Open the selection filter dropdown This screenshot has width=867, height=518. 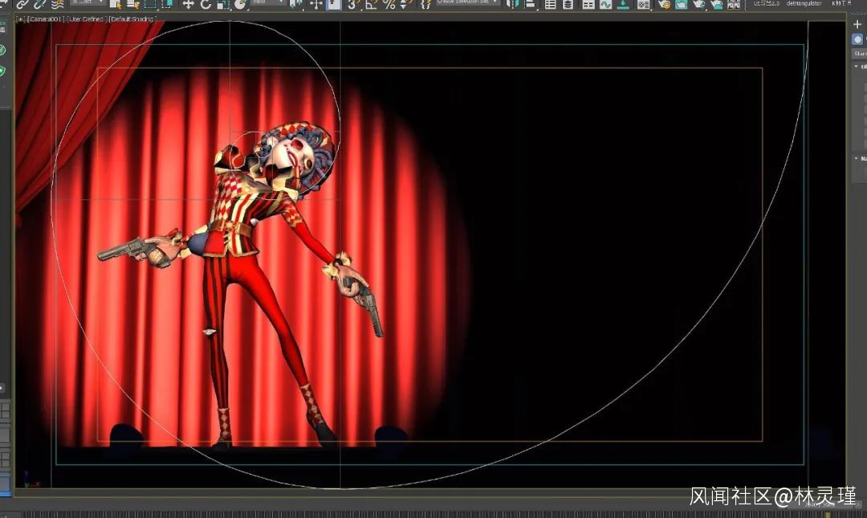pyautogui.click(x=88, y=3)
